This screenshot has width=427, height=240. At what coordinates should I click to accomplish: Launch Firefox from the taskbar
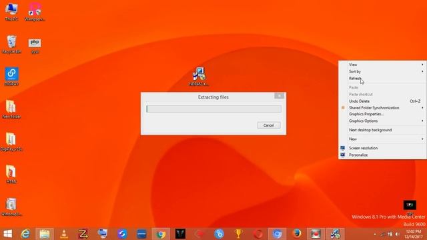point(297,234)
